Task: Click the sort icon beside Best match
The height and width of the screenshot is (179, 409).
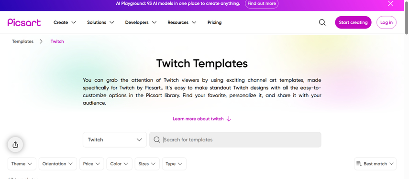Action: coord(359,164)
